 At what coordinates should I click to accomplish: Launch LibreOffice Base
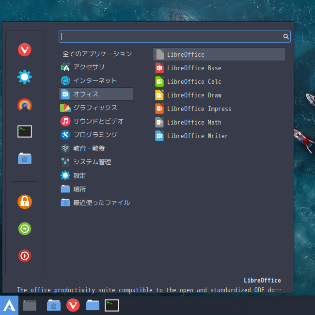(x=219, y=68)
